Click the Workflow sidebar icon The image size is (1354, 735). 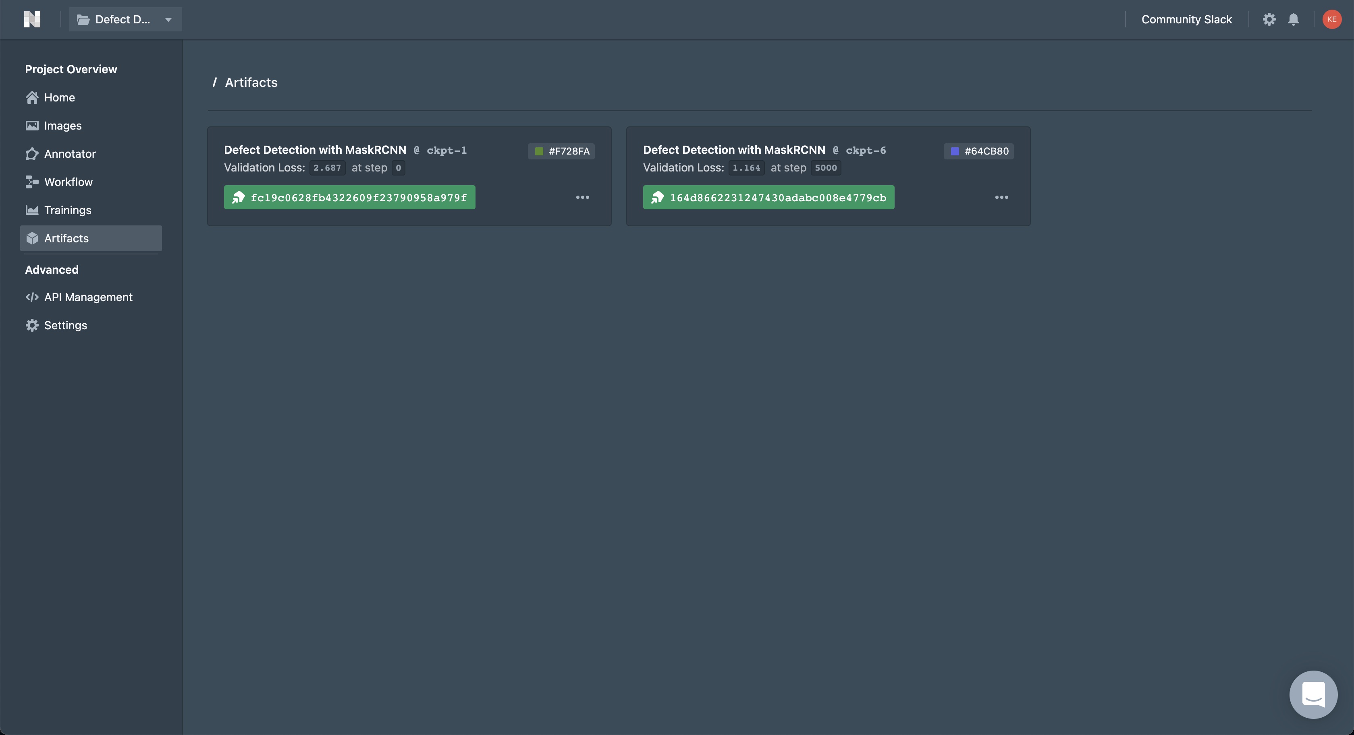32,182
